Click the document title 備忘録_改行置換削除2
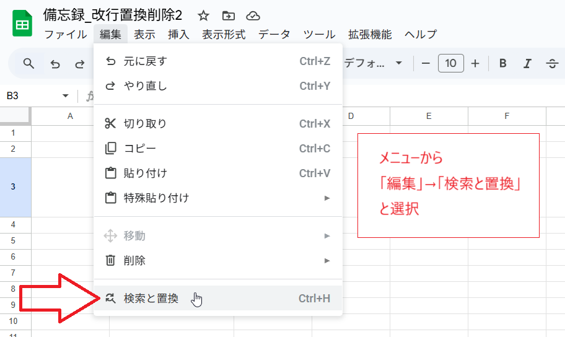 (x=113, y=15)
